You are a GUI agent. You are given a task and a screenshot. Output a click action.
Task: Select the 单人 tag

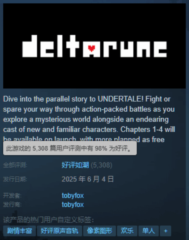tap(148, 231)
